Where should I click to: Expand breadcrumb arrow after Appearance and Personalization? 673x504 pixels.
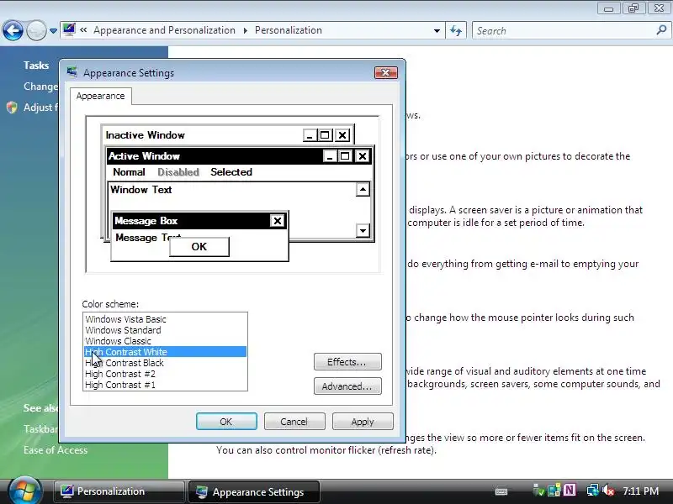pos(245,31)
